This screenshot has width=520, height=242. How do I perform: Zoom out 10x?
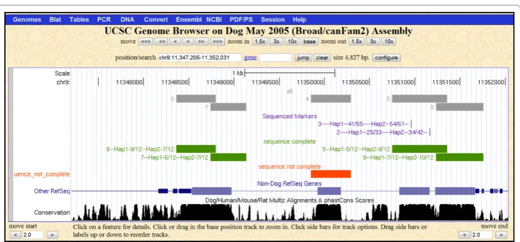[389, 42]
